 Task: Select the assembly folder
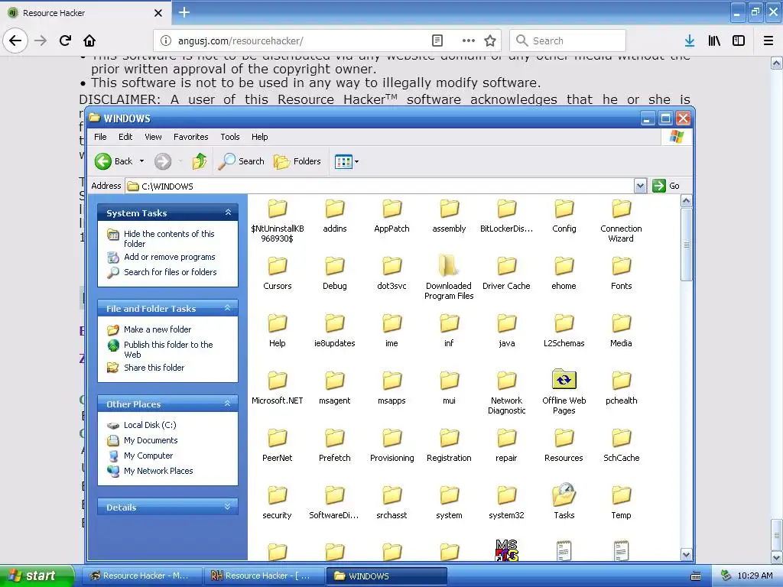click(x=449, y=215)
